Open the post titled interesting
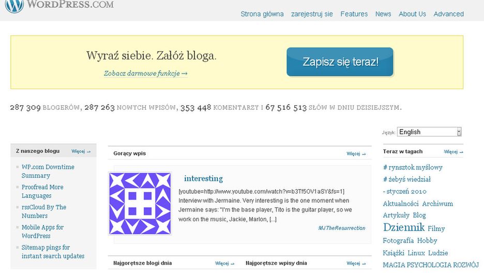Image resolution: width=484 pixels, height=273 pixels. point(203,179)
